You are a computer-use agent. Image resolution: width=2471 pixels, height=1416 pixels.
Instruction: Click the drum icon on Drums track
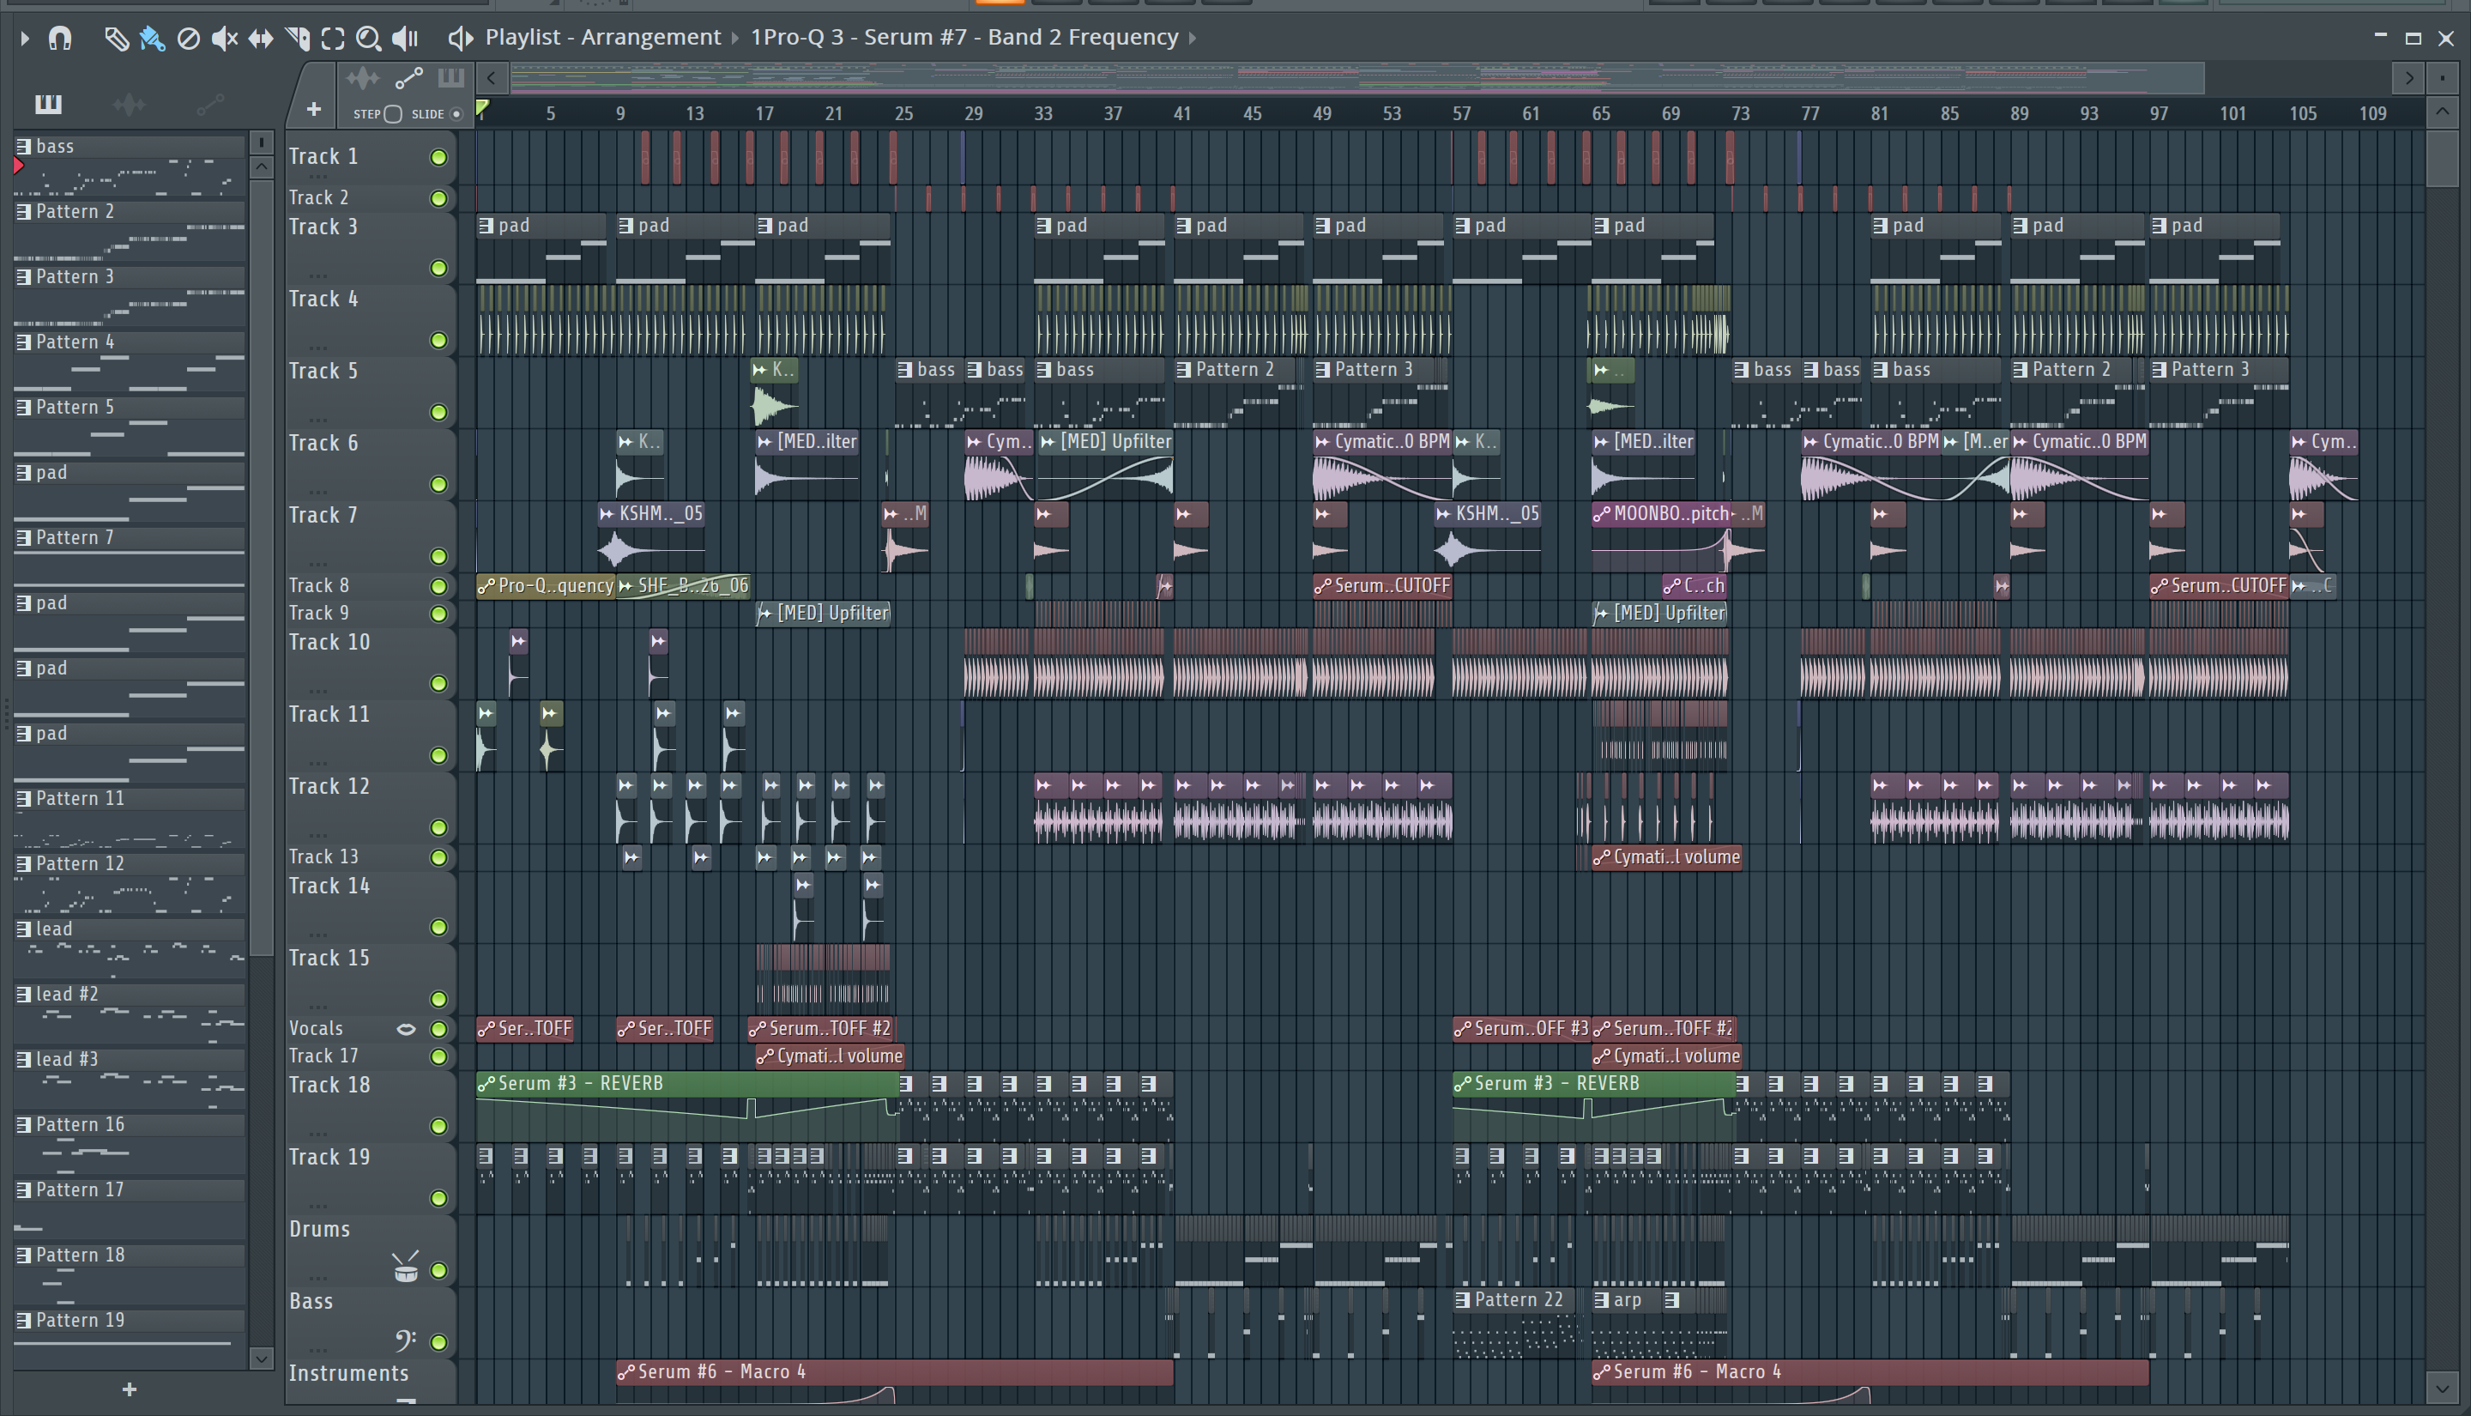pyautogui.click(x=405, y=1268)
